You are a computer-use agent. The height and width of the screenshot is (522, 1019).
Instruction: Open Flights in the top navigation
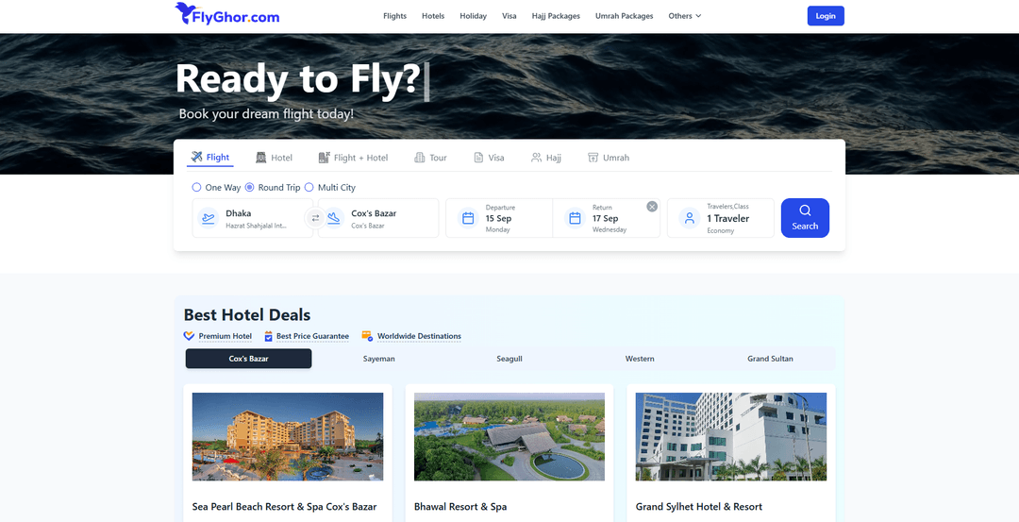click(x=395, y=16)
